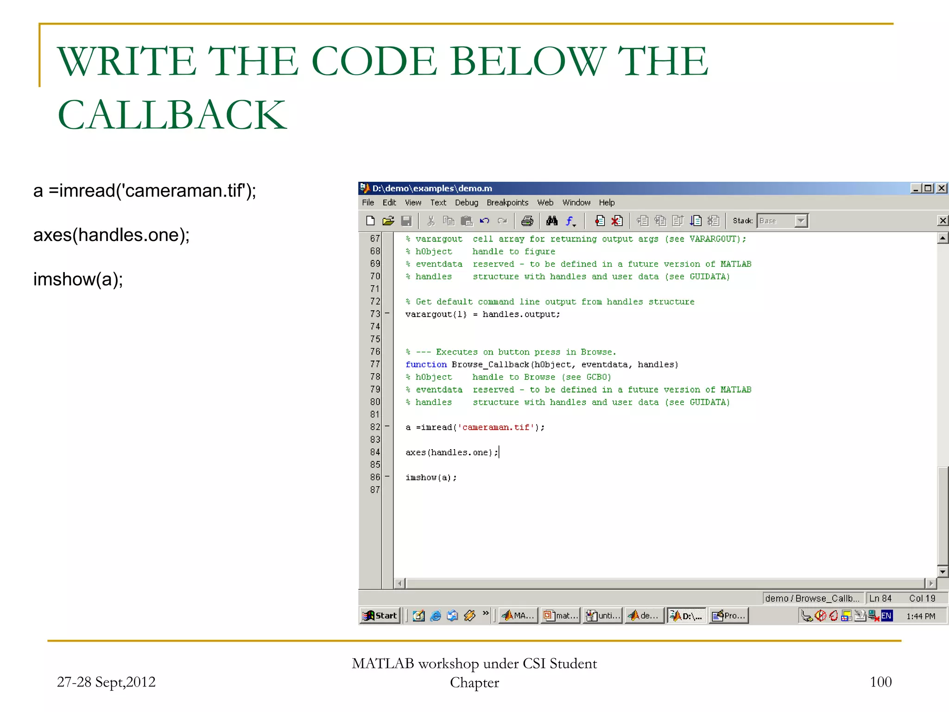Click the vertical scrollbar down arrow
The width and height of the screenshot is (949, 712).
pos(943,572)
